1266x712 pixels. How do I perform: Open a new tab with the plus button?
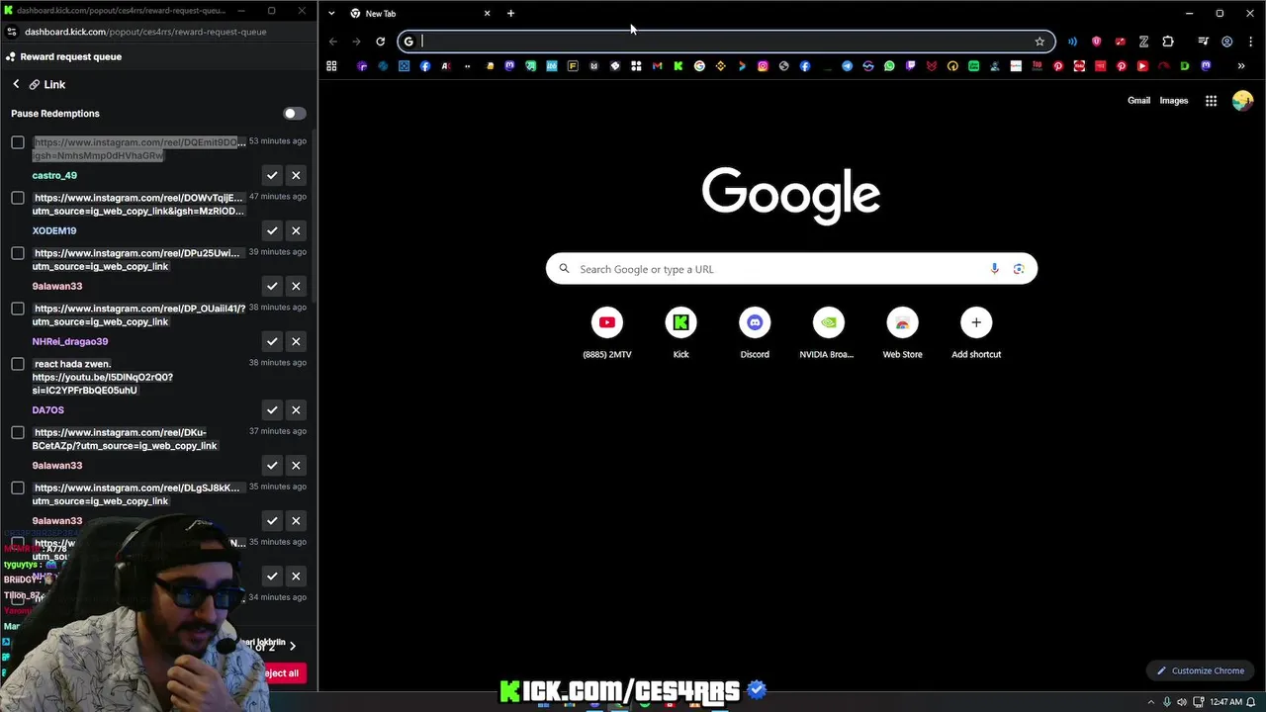(x=510, y=14)
